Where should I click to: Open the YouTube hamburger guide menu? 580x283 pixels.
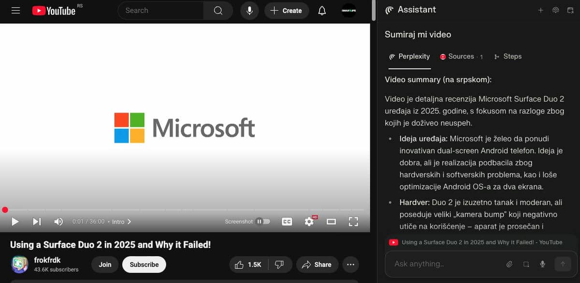(15, 11)
